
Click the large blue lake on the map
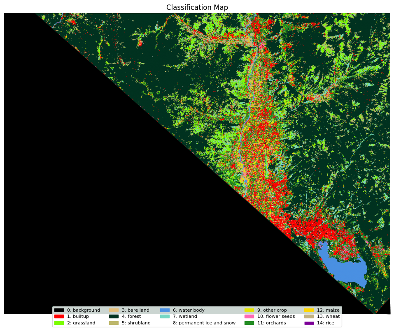pos(345,269)
